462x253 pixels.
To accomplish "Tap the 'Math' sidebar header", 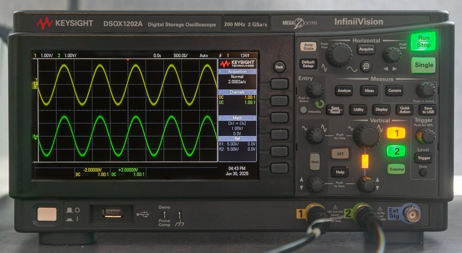I will pos(237,118).
